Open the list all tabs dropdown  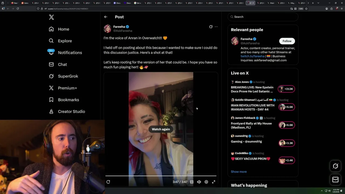[318, 3]
